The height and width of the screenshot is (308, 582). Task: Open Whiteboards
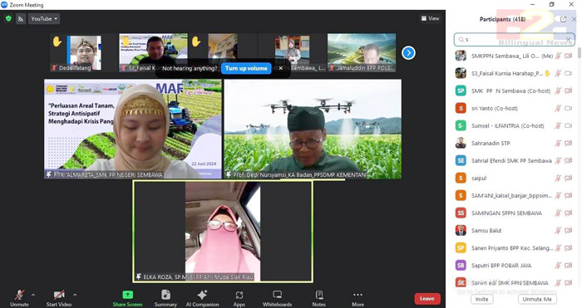277,298
